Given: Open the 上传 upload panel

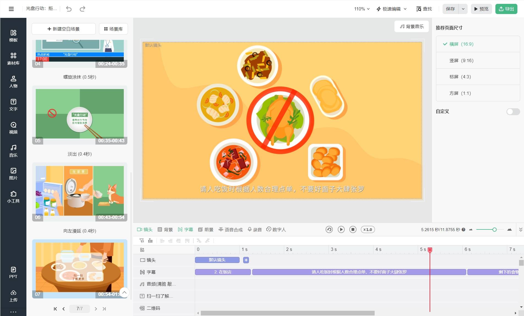Looking at the screenshot, I should (x=13, y=296).
